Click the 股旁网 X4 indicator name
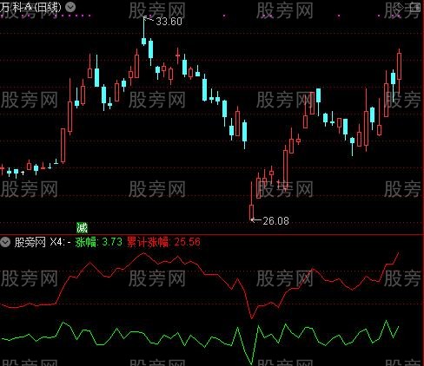Image resolution: width=424 pixels, height=366 pixels. 40,242
